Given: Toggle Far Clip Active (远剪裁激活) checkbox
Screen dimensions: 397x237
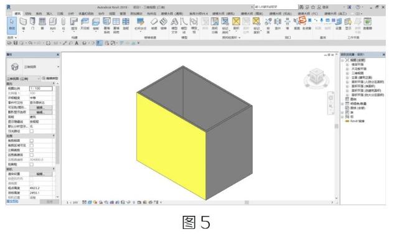Looking at the screenshot, I should [32, 155].
